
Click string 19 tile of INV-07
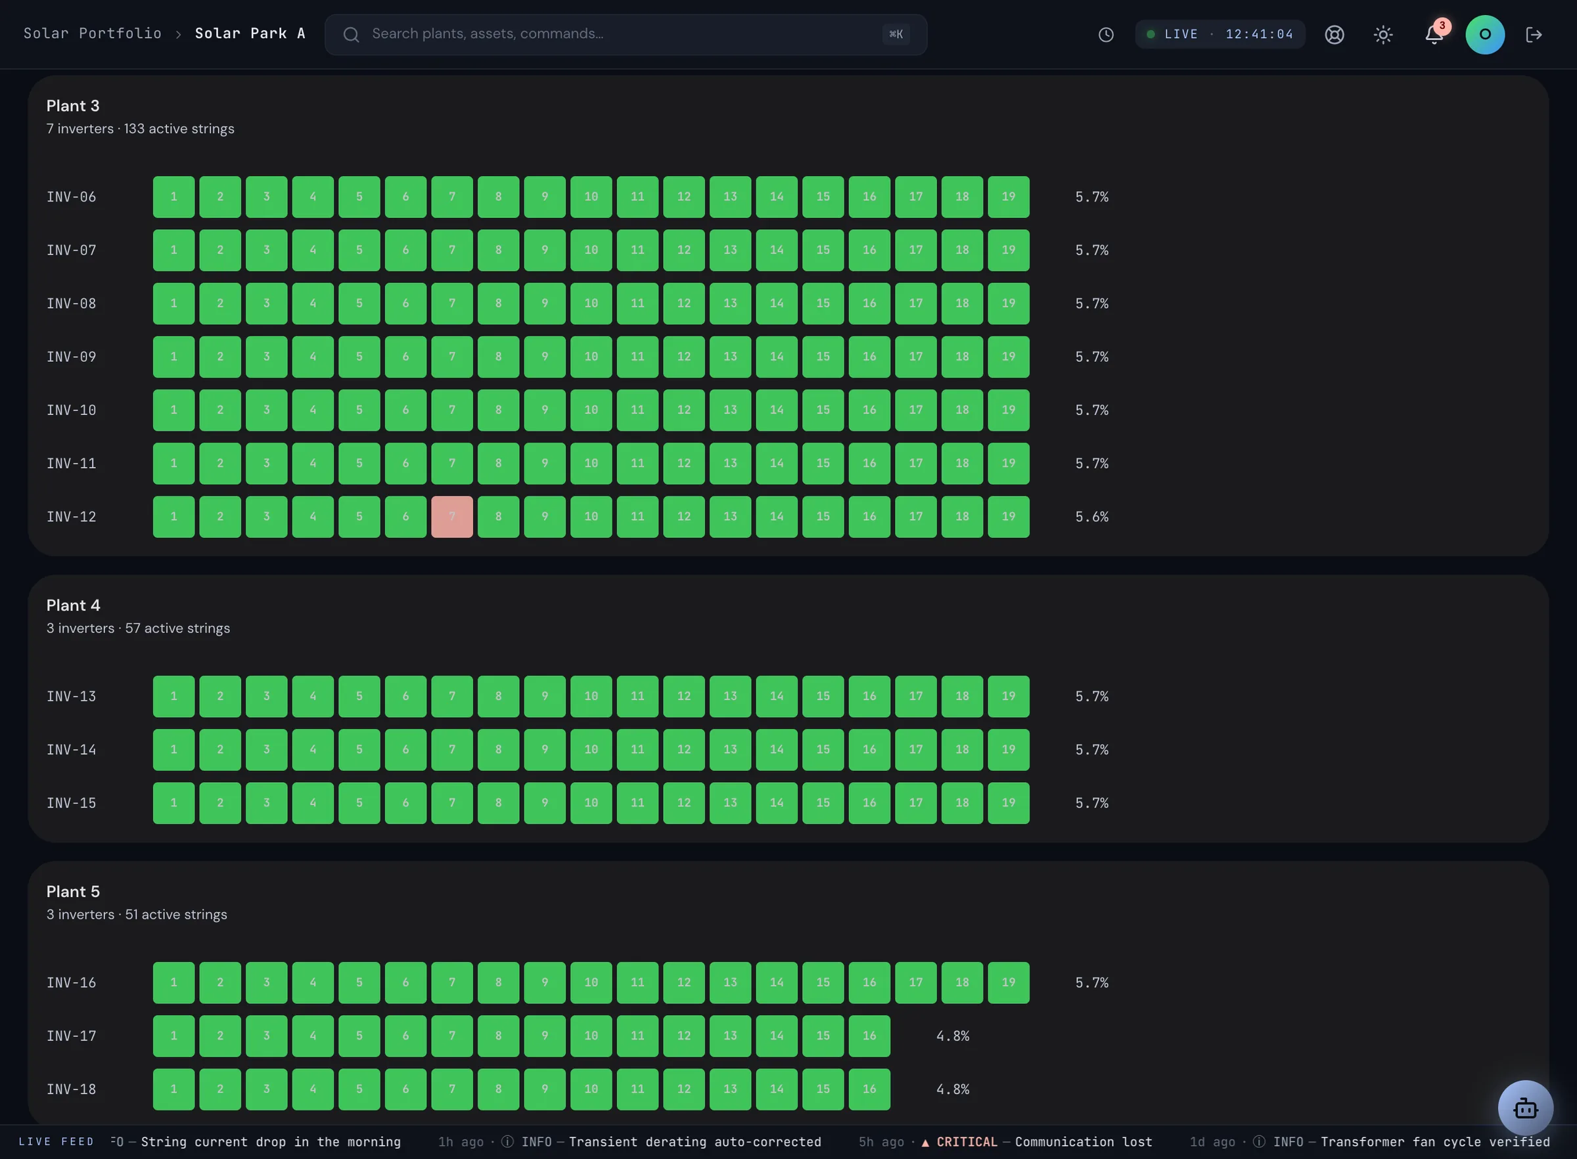pyautogui.click(x=1009, y=250)
